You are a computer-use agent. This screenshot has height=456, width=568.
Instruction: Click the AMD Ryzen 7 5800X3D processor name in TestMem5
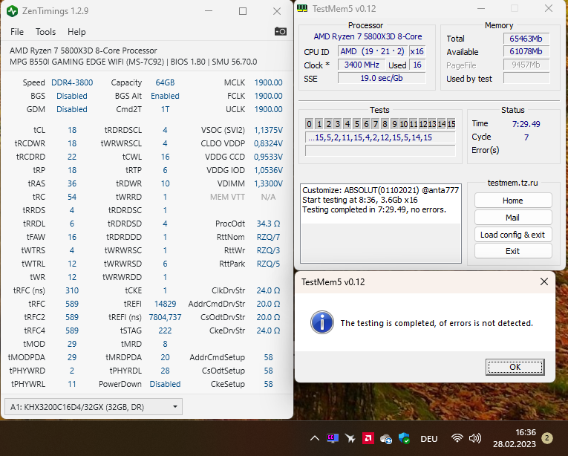[x=368, y=36]
